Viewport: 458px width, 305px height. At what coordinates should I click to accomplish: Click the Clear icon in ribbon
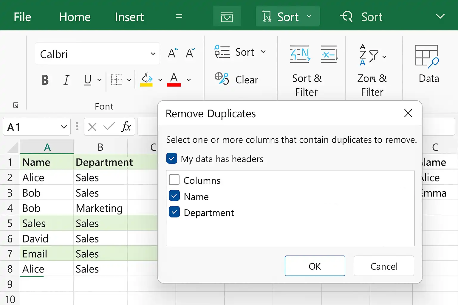pos(222,79)
